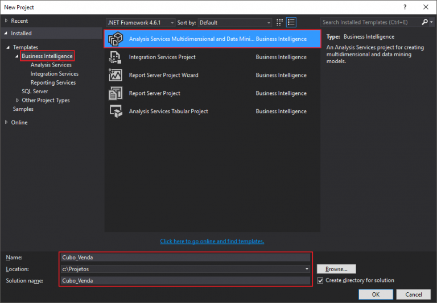Open the Location path dropdown
The image size is (437, 303).
click(307, 269)
